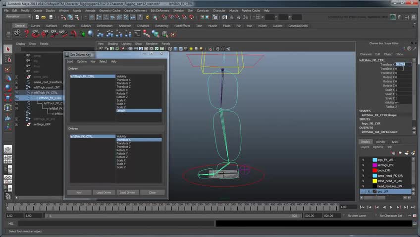Expand the emma_root_transform node in outliner
The height and width of the screenshot is (237, 420).
click(x=16, y=82)
